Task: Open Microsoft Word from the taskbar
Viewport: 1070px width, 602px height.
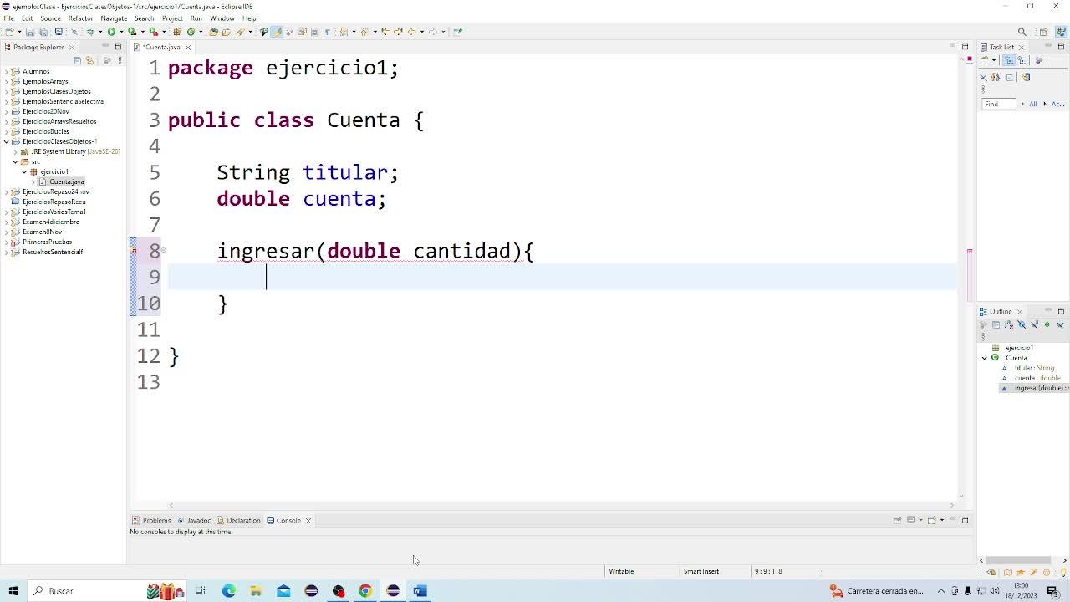Action: coord(420,591)
